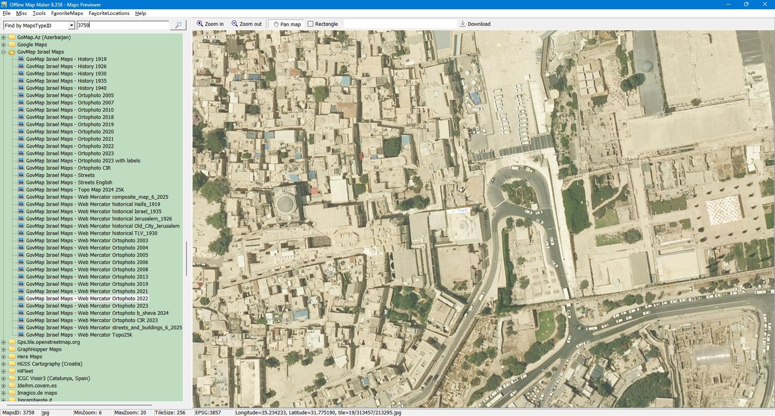Select Ortophoto 2023 with labels map
This screenshot has width=775, height=416.
coord(83,161)
